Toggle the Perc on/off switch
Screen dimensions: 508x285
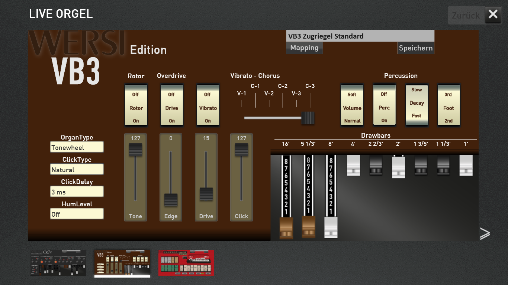tap(384, 105)
